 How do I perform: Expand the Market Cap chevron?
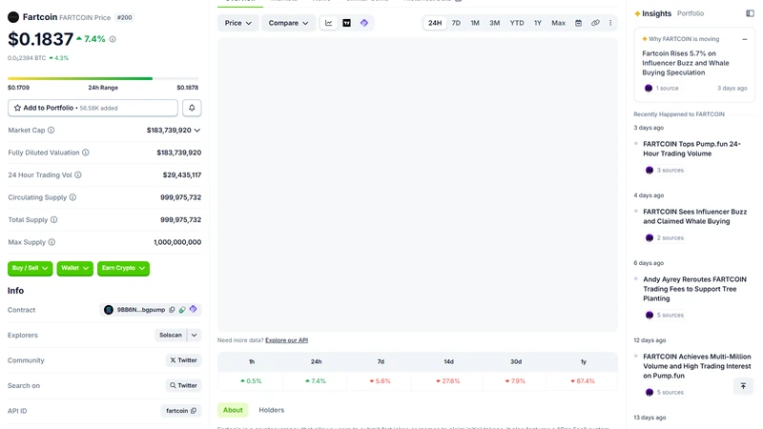(197, 131)
